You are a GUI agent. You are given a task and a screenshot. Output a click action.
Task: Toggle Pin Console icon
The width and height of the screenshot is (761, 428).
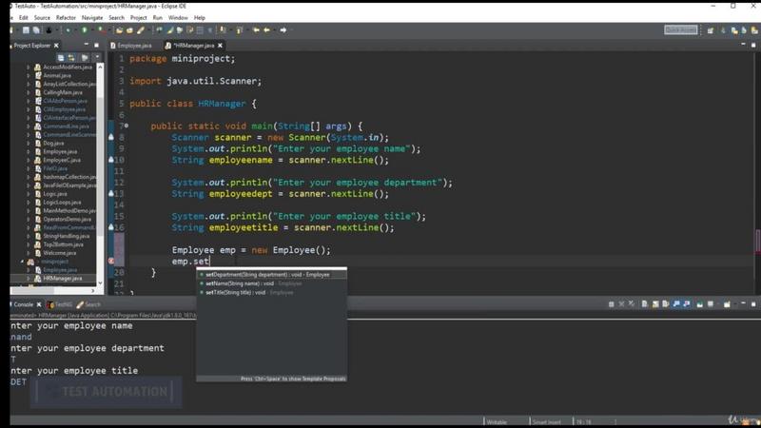[x=700, y=303]
